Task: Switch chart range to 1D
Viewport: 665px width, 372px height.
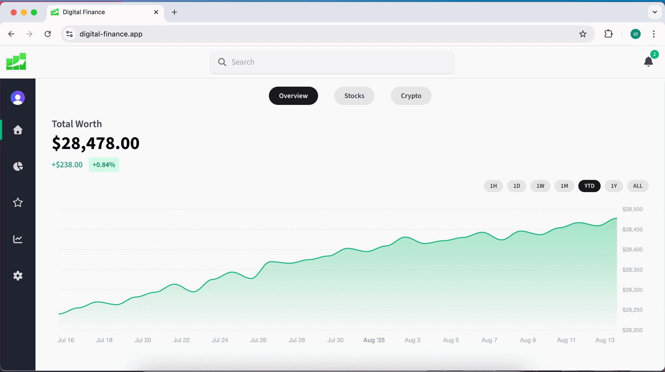Action: click(x=516, y=186)
